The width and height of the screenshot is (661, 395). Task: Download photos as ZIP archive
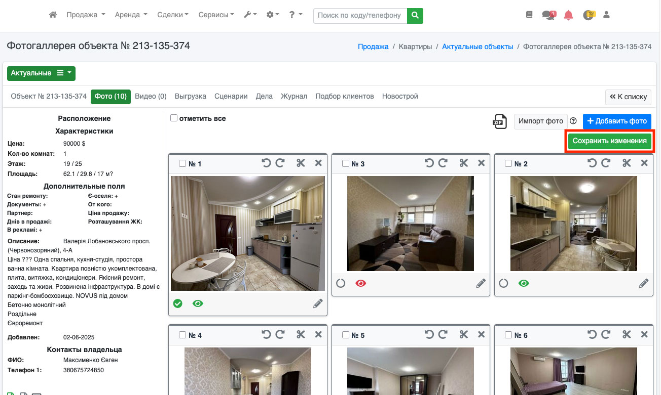500,121
